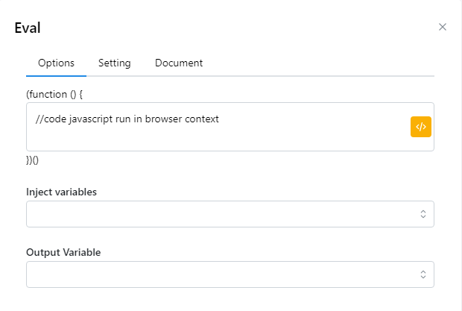Open the Document tab
Viewport: 462px width, 311px height.
(x=179, y=63)
